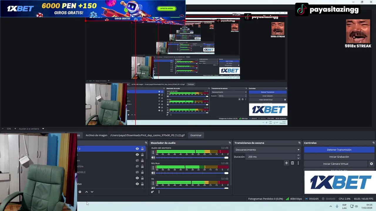
Task: Open properties gear in sources toolbar
Action: coord(80,192)
